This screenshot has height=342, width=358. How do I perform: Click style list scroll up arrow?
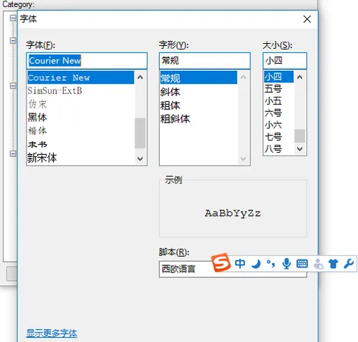(x=243, y=77)
